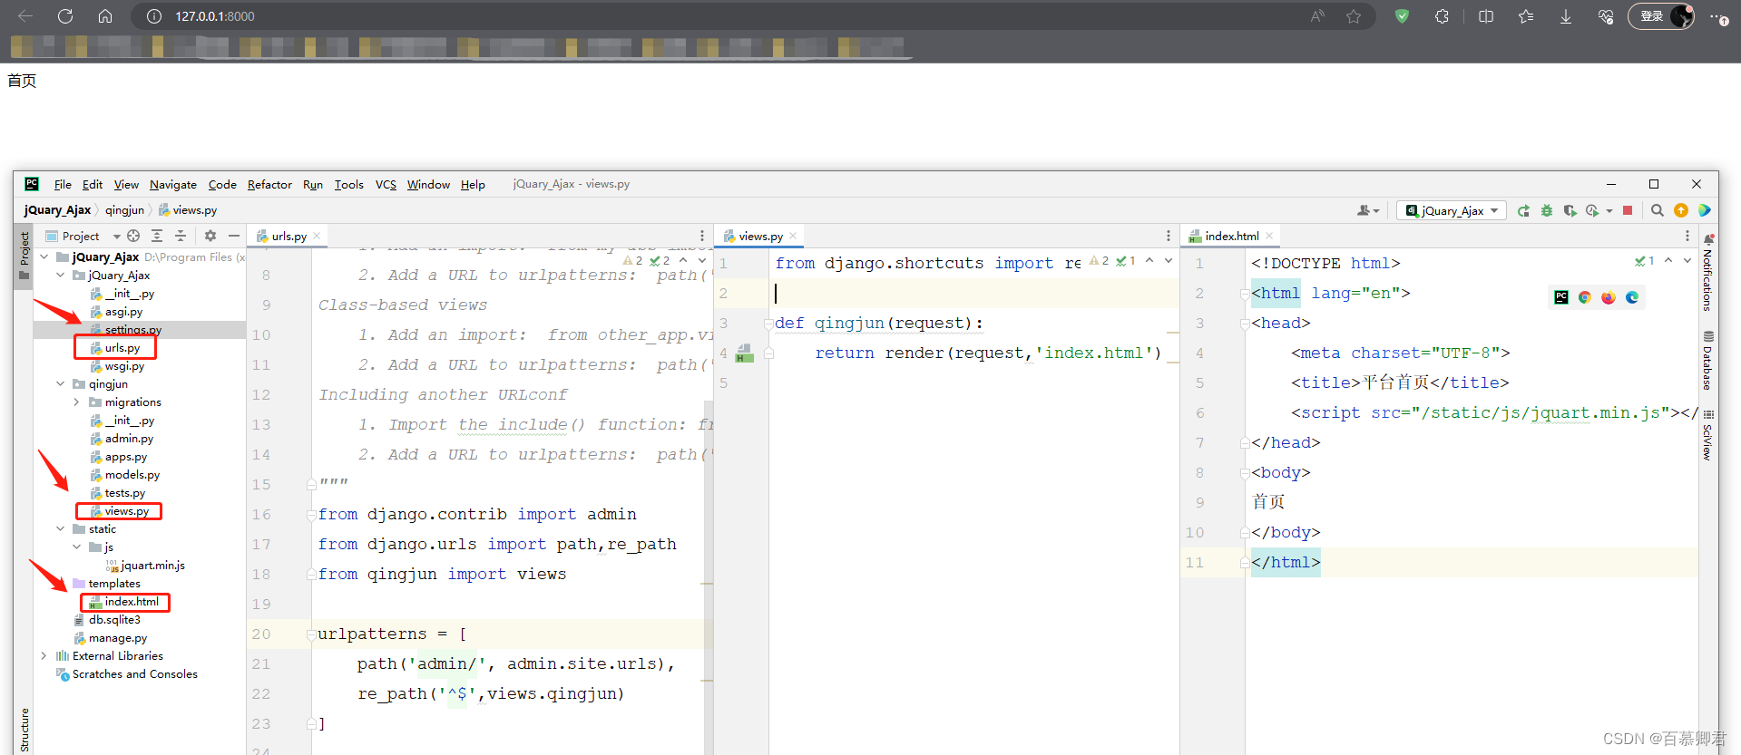
Task: Expand the migrations folder
Action: [x=76, y=402]
